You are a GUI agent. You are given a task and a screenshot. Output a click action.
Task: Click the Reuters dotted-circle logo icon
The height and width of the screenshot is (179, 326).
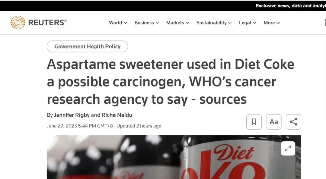[x=18, y=22]
